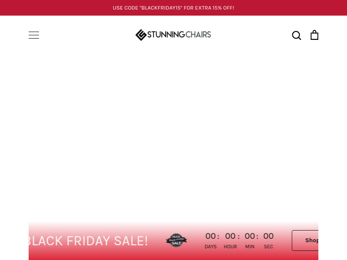Click the Stunning Chairs wordmark
This screenshot has width=347, height=260.
tap(179, 35)
